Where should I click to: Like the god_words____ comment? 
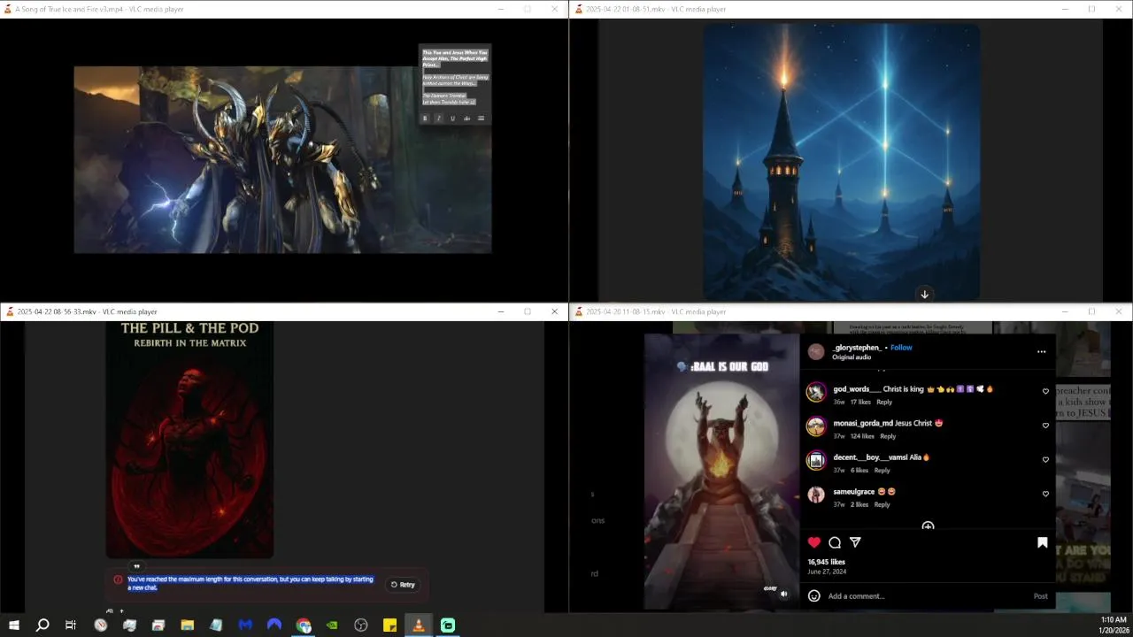(x=1045, y=392)
